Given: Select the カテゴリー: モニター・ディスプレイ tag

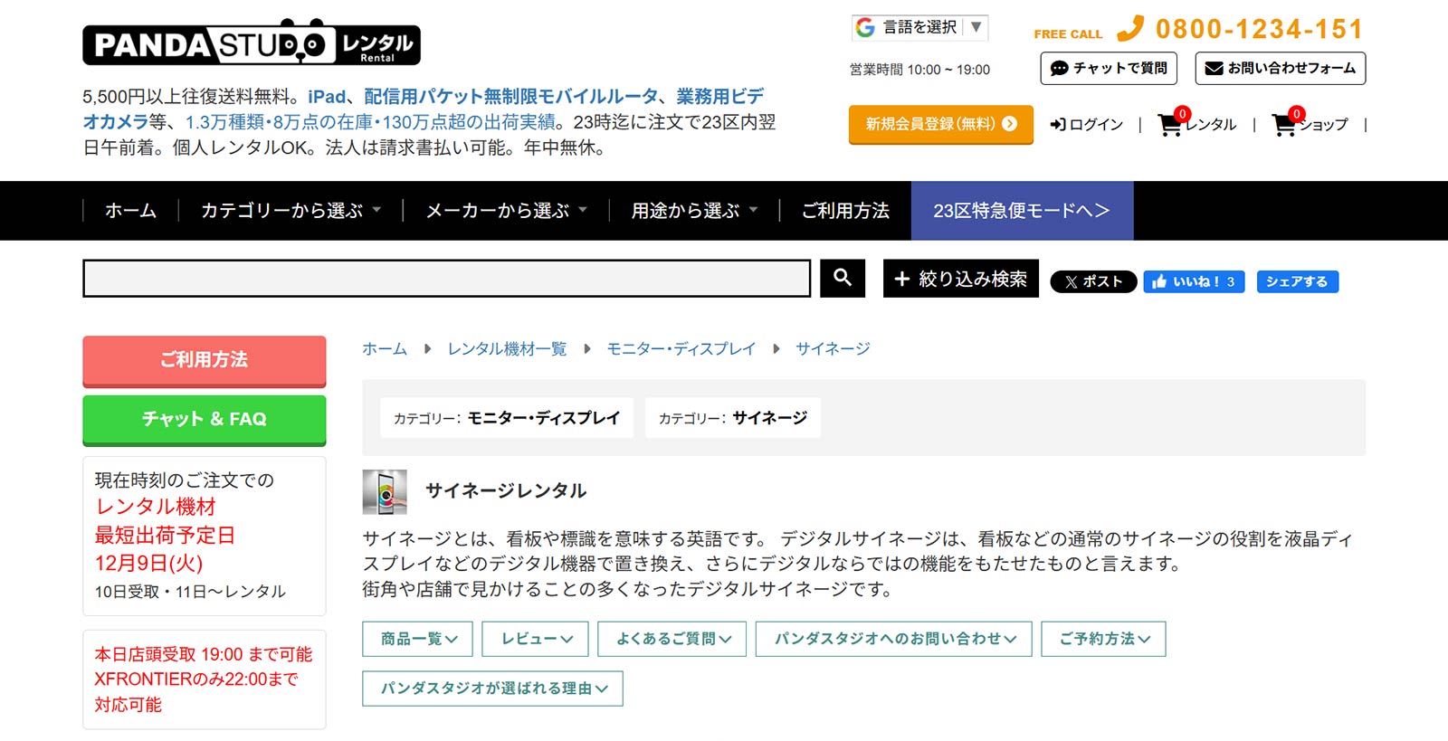Looking at the screenshot, I should 507,418.
